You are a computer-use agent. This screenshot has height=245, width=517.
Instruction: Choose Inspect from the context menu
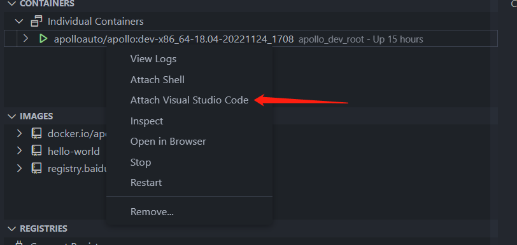[x=146, y=121]
